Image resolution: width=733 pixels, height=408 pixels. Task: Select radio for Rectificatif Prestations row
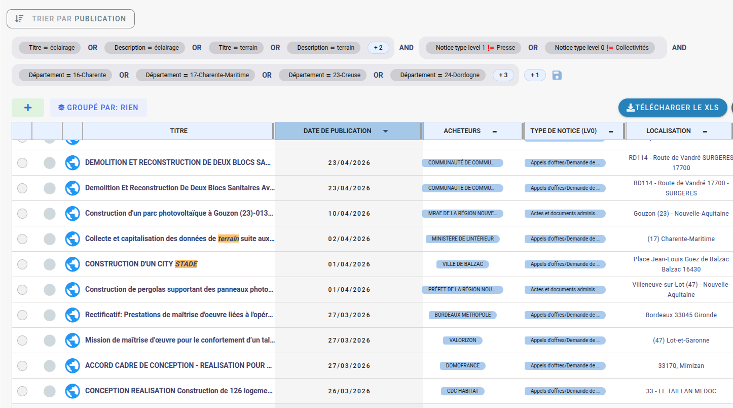point(22,315)
